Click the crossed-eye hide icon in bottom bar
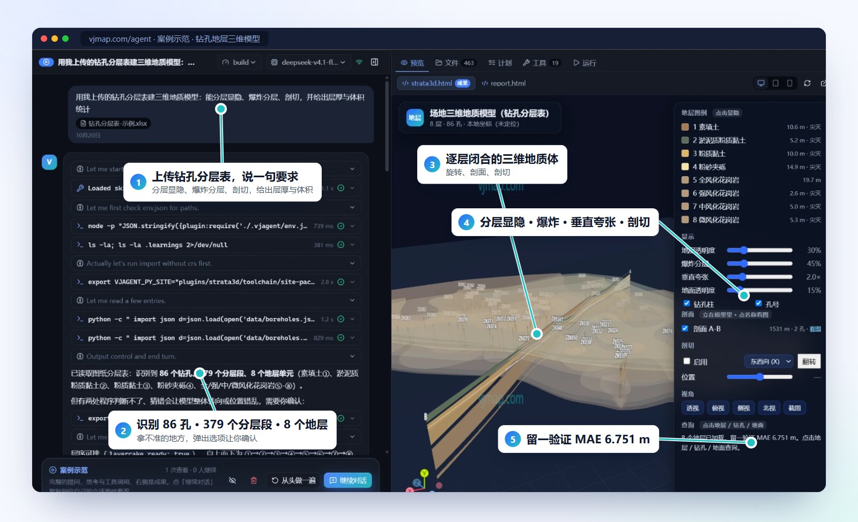This screenshot has height=522, width=858. click(x=232, y=480)
